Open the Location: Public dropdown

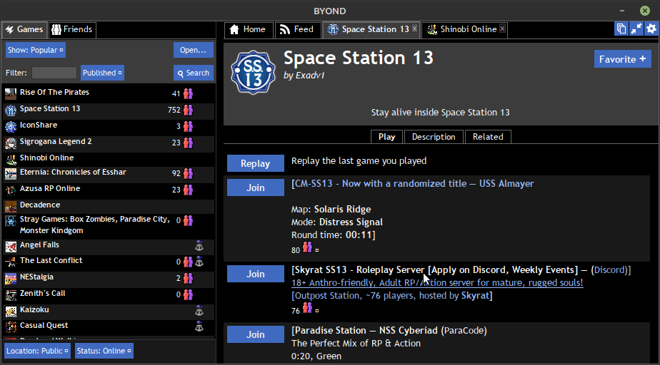coord(37,351)
